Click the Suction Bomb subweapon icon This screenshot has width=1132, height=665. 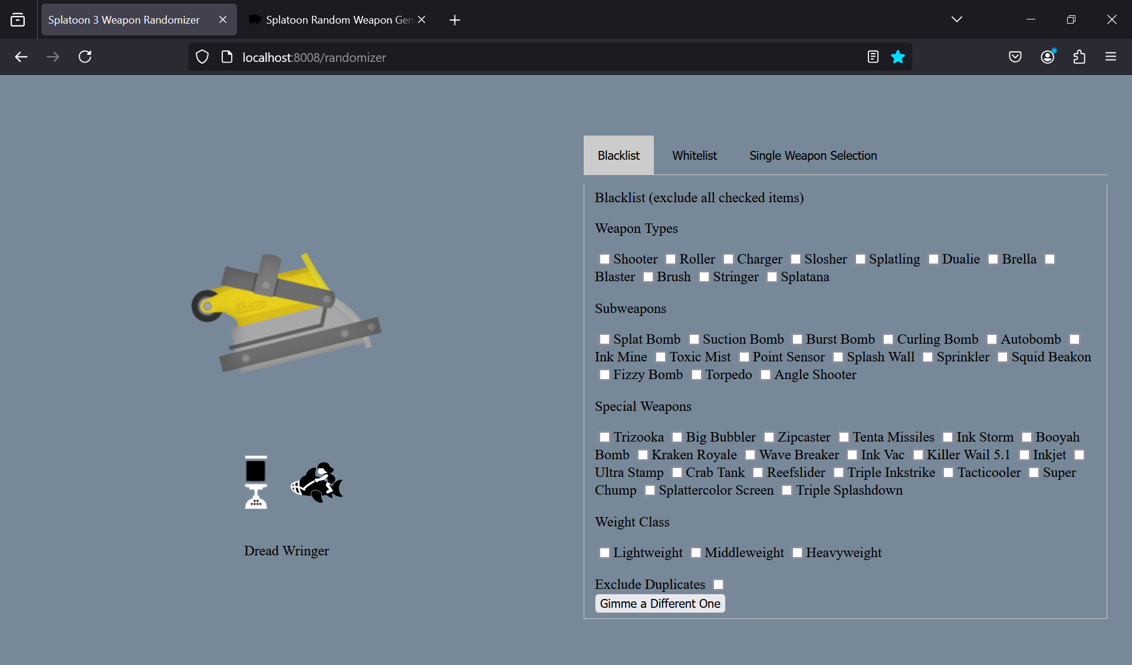256,482
